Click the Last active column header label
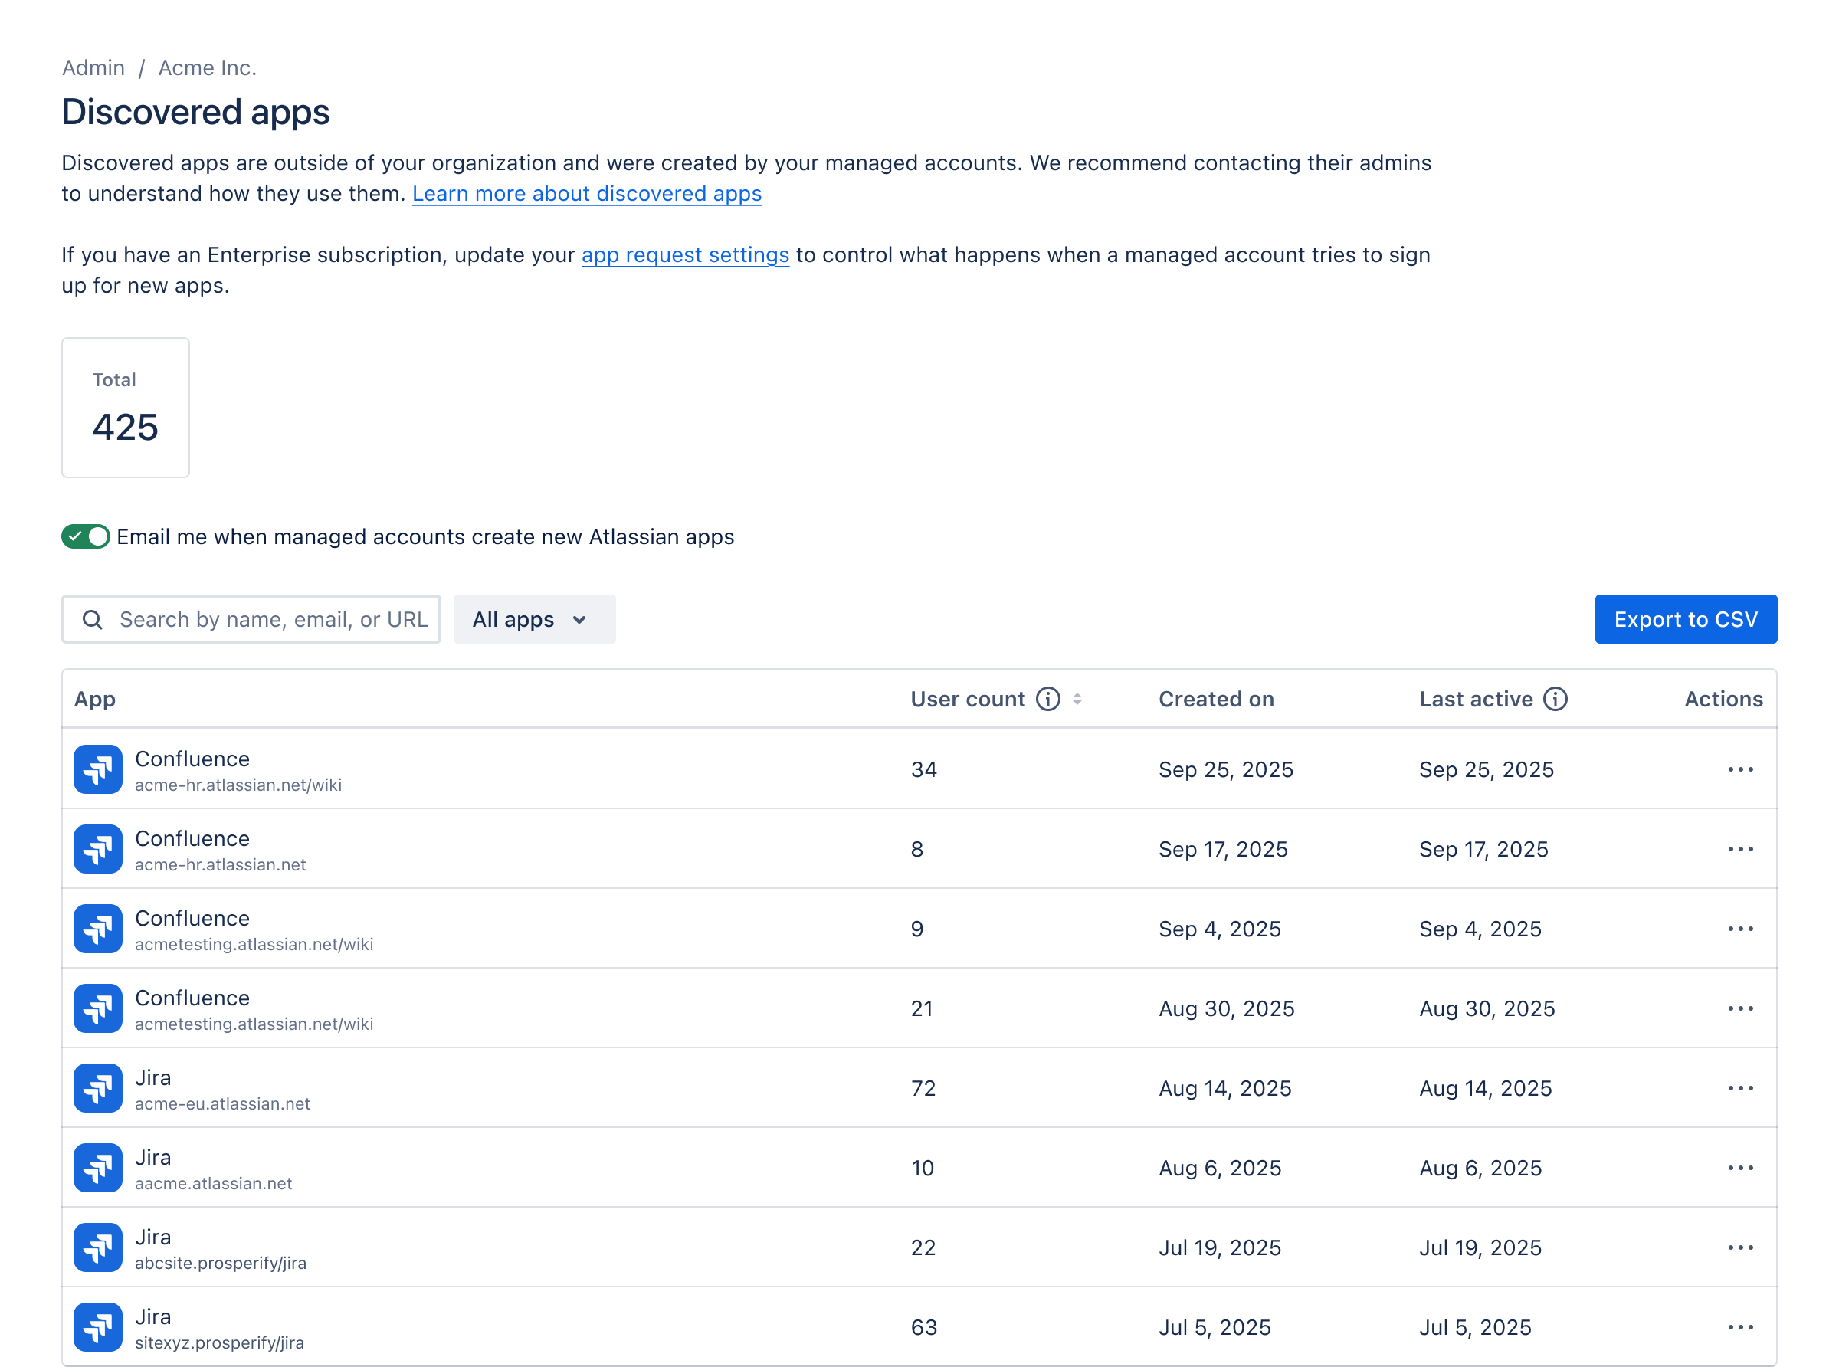 click(1476, 700)
